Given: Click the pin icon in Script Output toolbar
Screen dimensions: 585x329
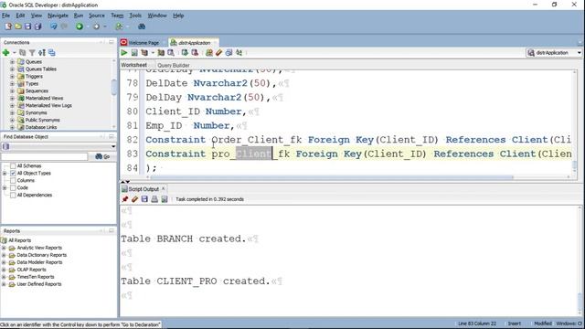Looking at the screenshot, I should coord(125,199).
